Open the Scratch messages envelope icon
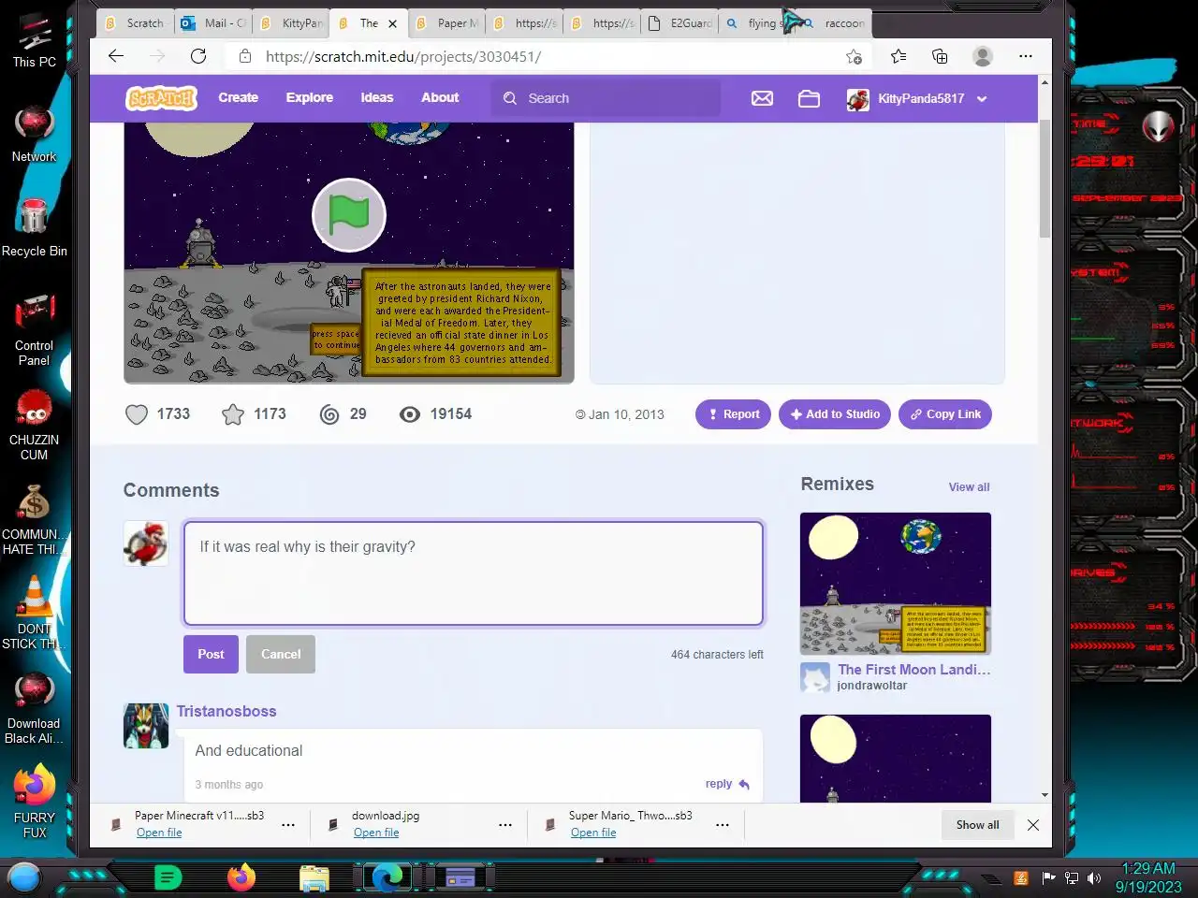1198x898 pixels. pos(762,98)
